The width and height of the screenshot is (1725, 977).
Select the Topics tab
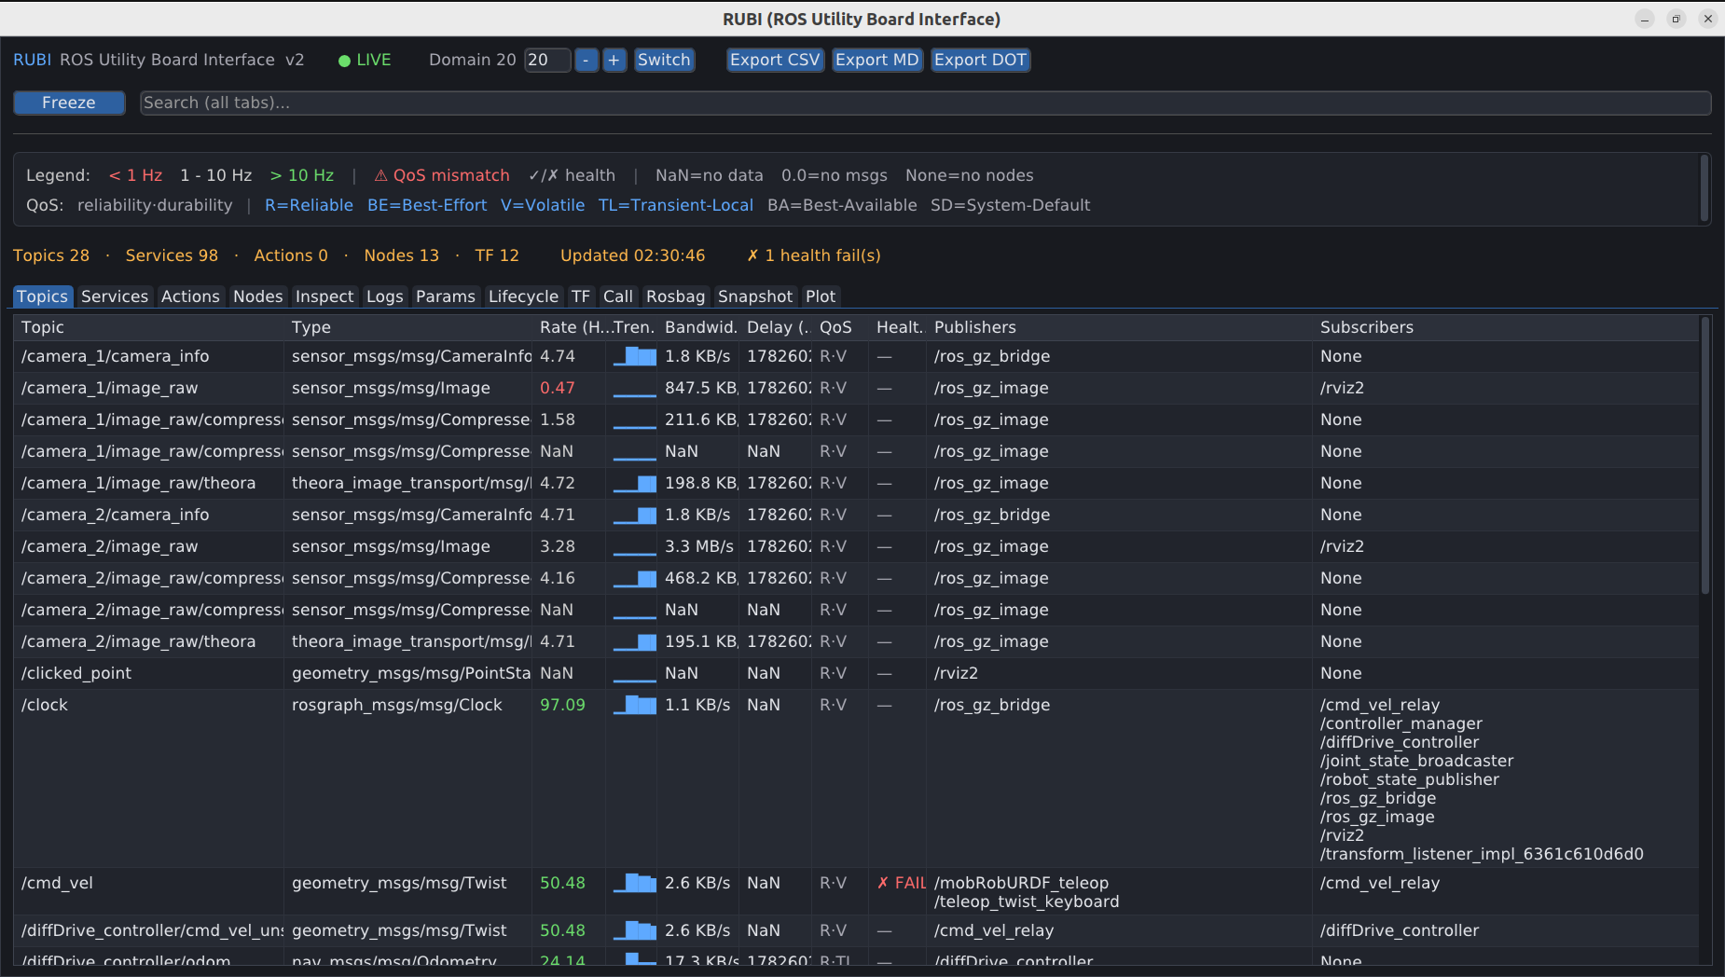click(43, 296)
